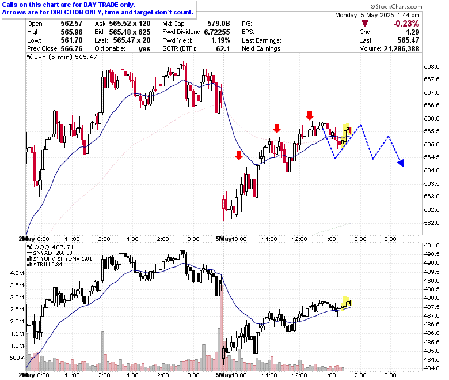Click the $NYAD -260.00 legend label

53,253
